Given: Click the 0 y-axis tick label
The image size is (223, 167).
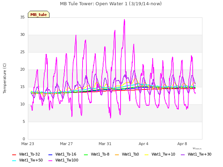Looking at the screenshot, I should pyautogui.click(x=24, y=139).
